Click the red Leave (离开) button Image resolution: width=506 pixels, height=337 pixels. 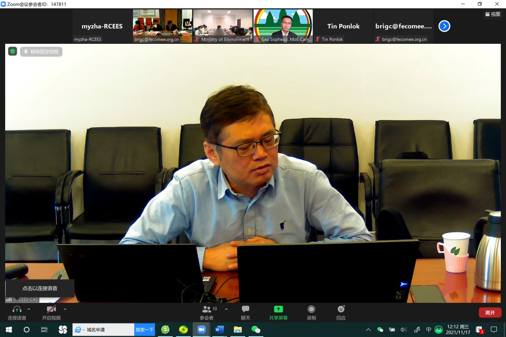tap(490, 313)
